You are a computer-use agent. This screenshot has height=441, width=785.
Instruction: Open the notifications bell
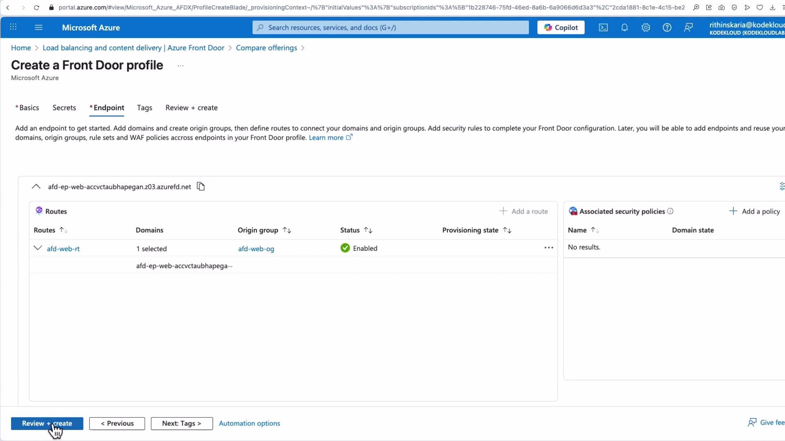tap(624, 27)
